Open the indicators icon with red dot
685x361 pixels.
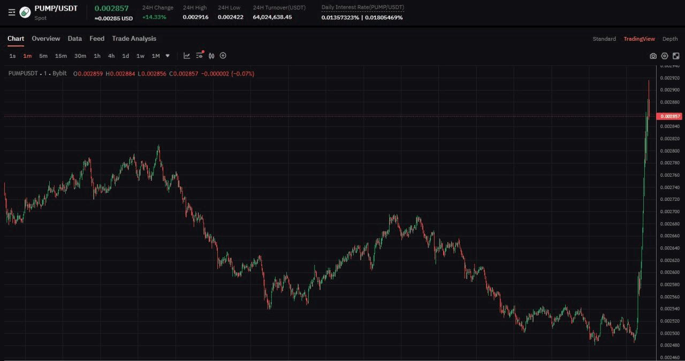click(200, 55)
